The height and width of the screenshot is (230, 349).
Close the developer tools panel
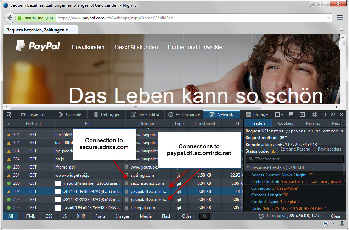(342, 114)
